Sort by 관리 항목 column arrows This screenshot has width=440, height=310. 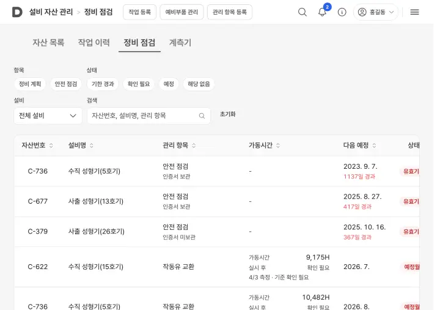coord(194,146)
